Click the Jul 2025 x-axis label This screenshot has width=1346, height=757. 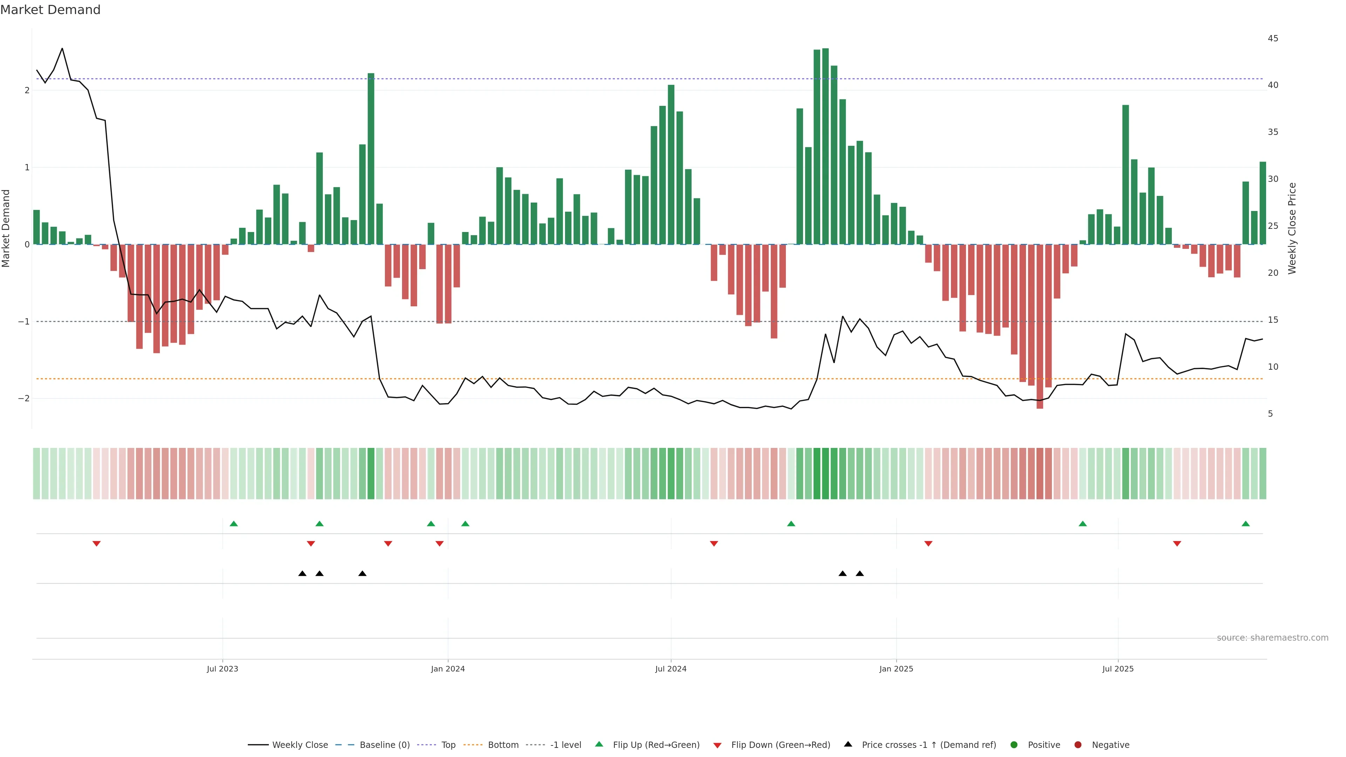[1118, 669]
